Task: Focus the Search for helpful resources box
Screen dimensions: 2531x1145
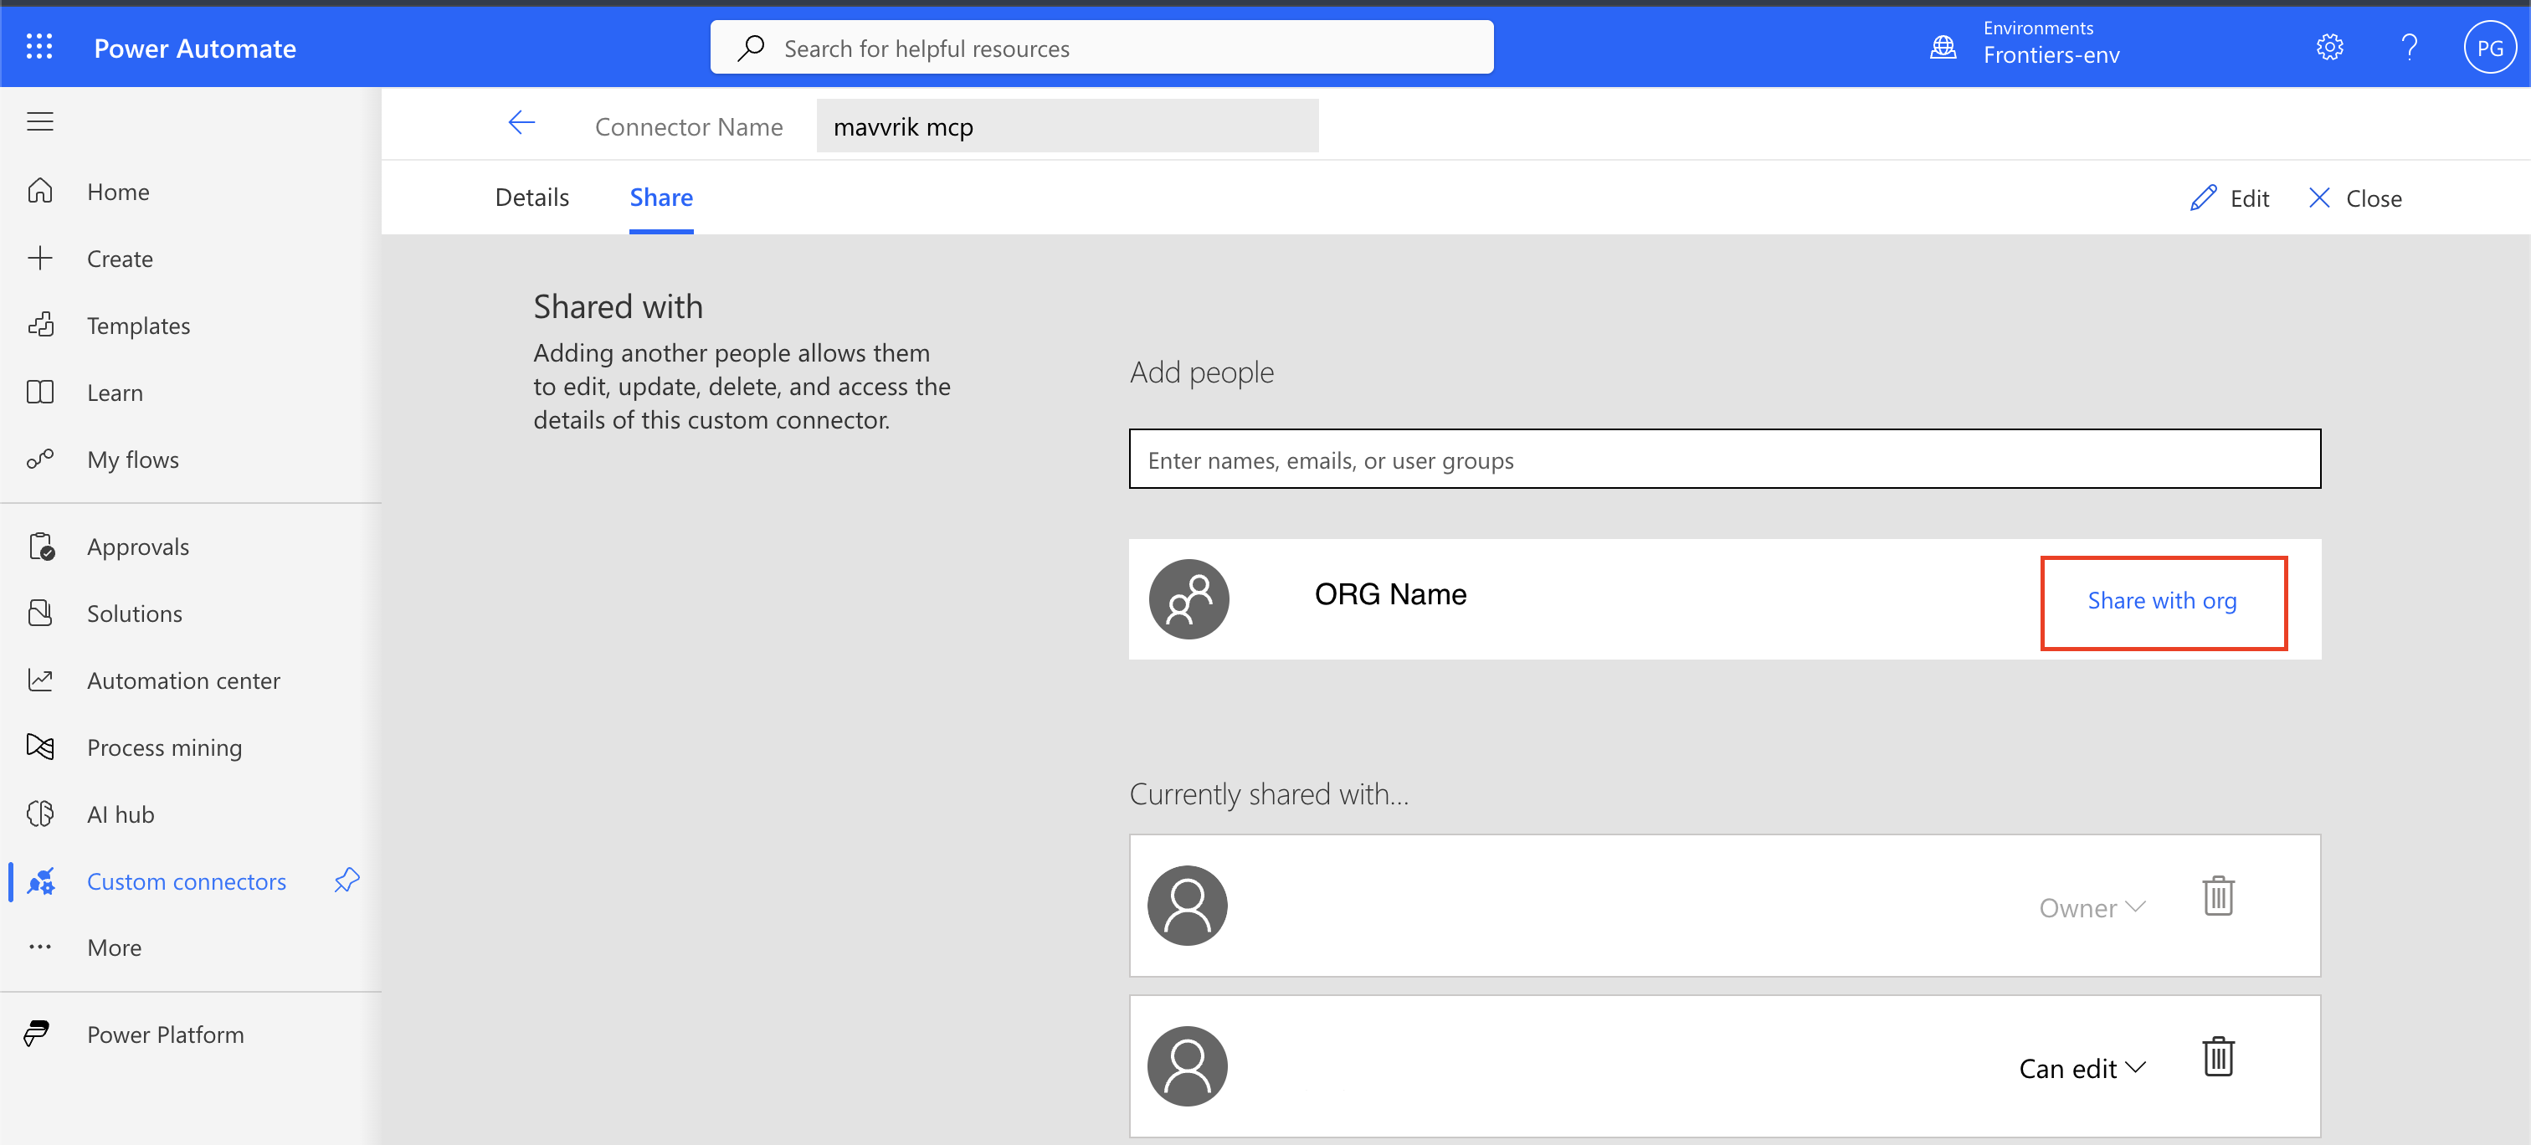Action: coord(1101,47)
